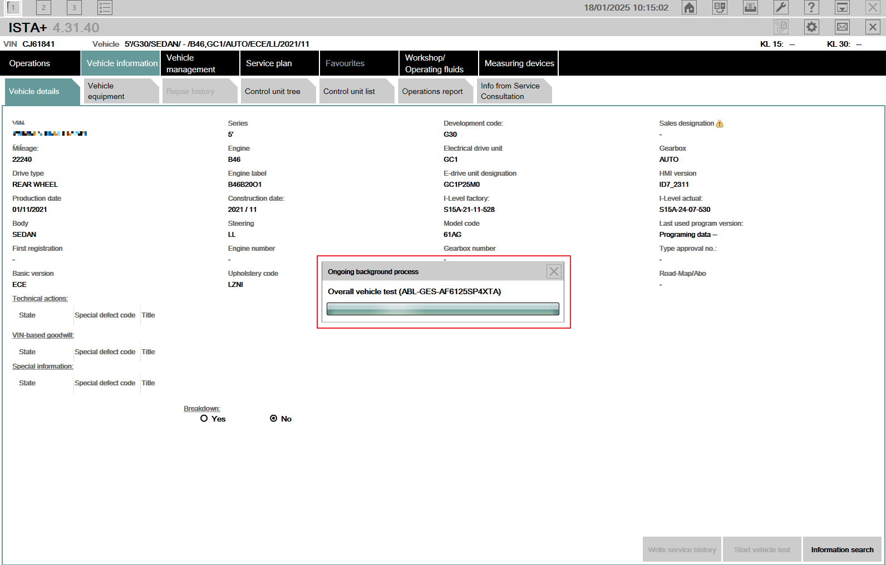886x565 pixels.
Task: Select the Control unit list sub-tab
Action: (357, 91)
